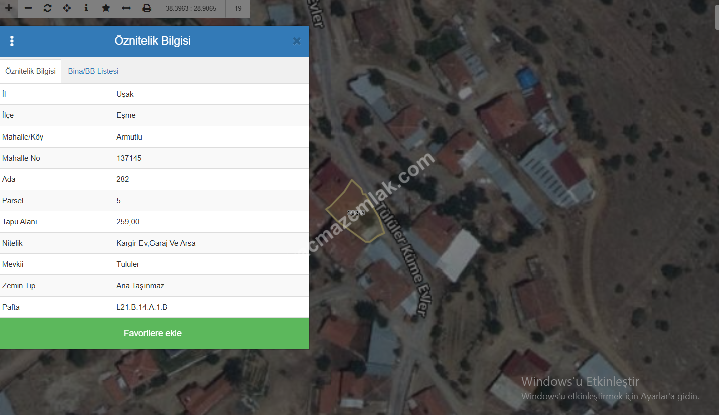
Task: Open the info tool in toolbar
Action: 86,8
